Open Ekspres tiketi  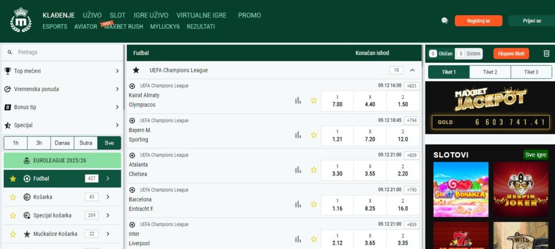[x=511, y=54]
